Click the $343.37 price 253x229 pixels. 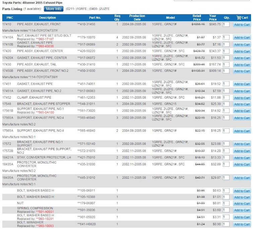click(x=215, y=51)
